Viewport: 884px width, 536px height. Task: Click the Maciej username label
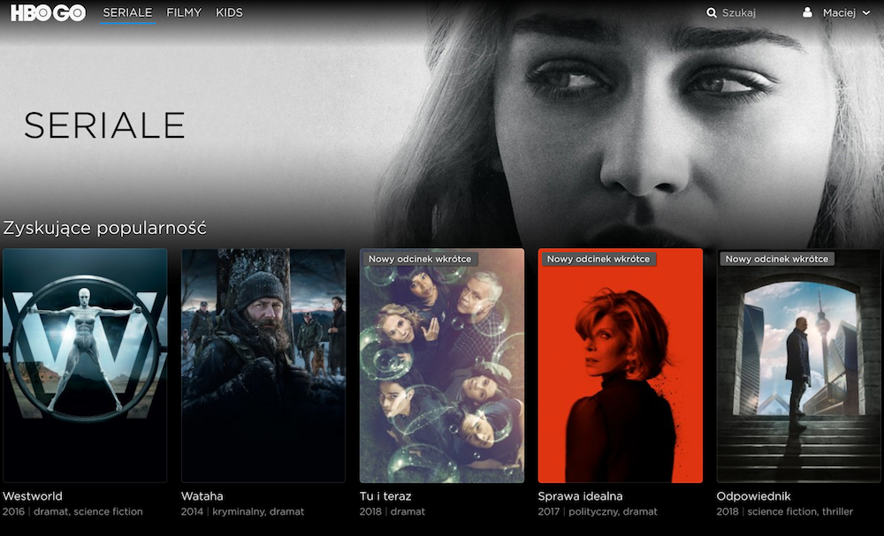tap(839, 12)
